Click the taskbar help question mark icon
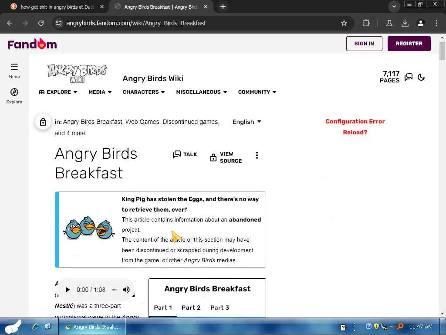 (343, 327)
